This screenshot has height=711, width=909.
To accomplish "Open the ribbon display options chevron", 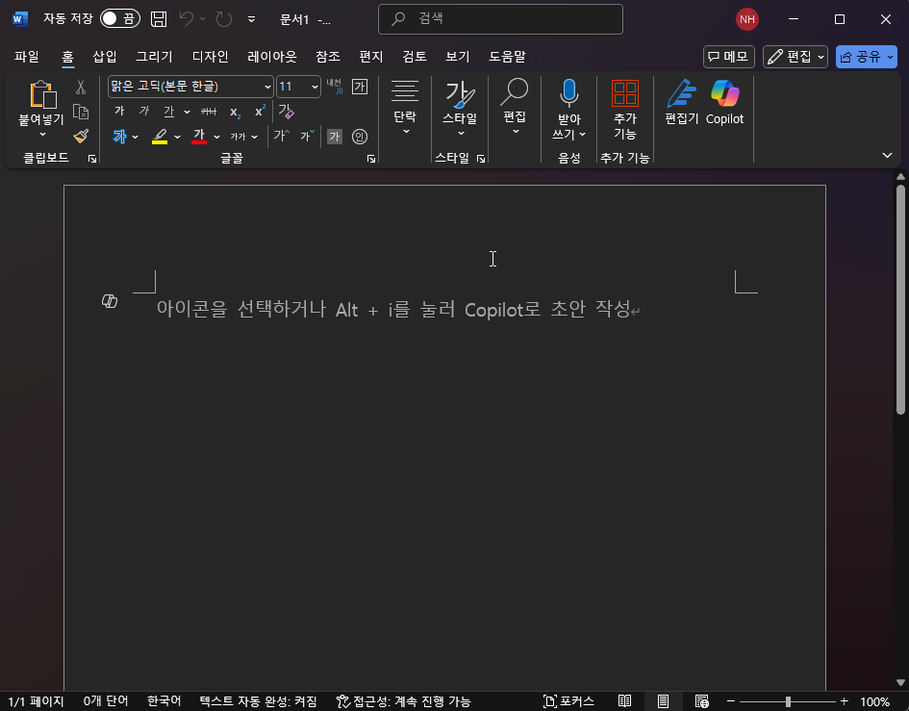I will 887,155.
